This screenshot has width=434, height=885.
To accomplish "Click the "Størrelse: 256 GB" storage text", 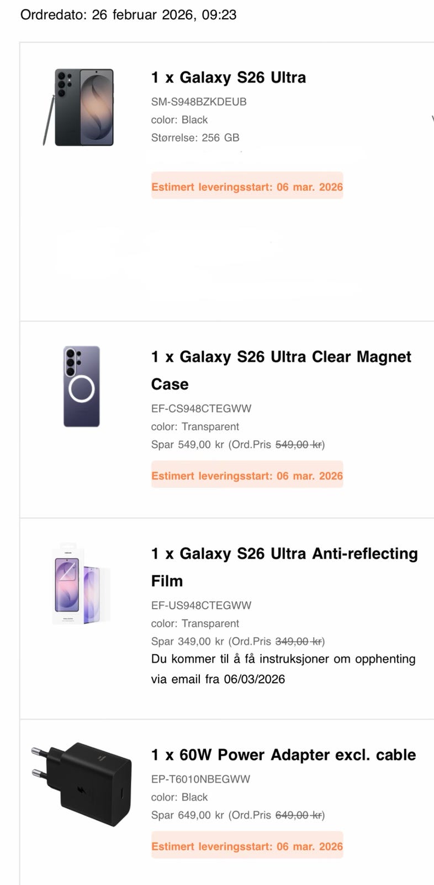I will (195, 138).
